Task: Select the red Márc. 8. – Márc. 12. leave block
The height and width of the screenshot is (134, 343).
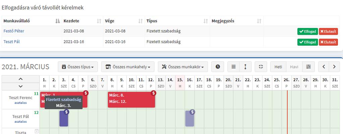Action: pos(131,100)
